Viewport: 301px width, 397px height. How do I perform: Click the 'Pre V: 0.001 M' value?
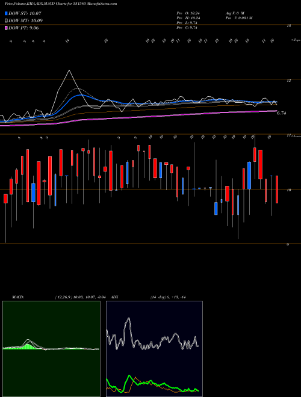(x=239, y=18)
